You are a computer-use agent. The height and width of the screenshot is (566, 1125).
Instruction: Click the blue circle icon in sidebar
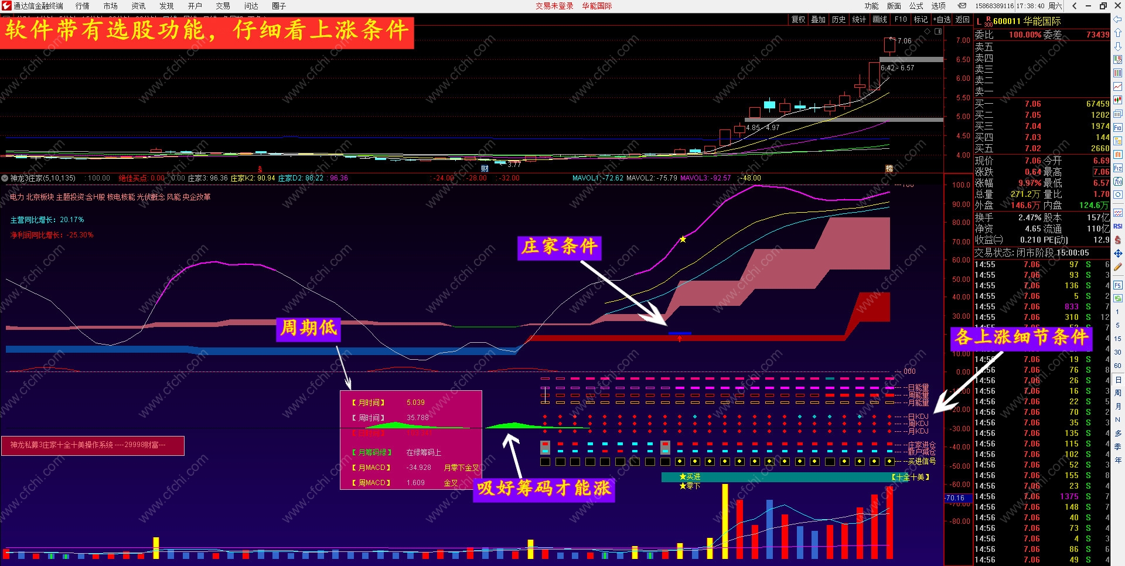tap(1118, 195)
